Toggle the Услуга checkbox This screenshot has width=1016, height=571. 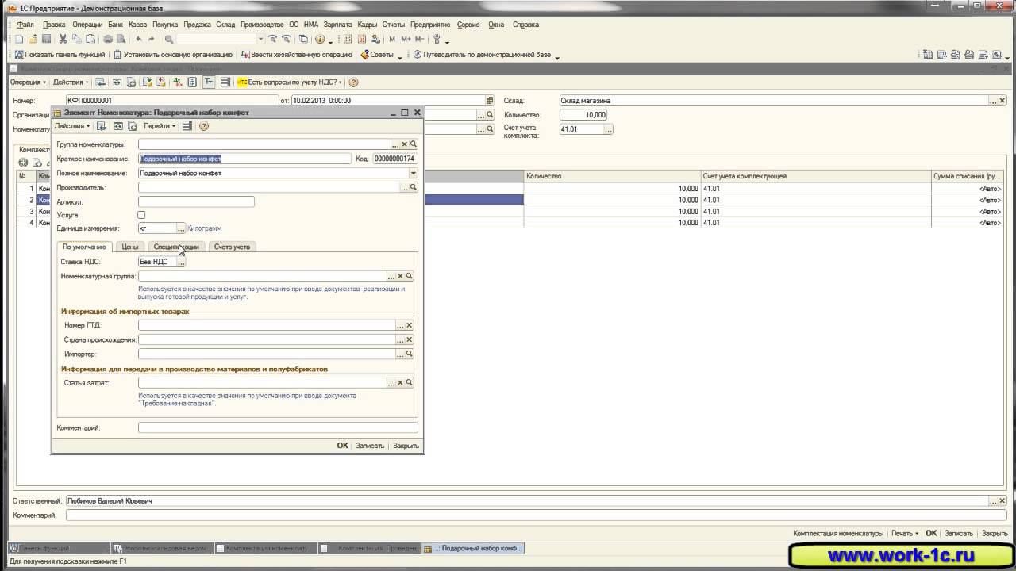(x=141, y=215)
